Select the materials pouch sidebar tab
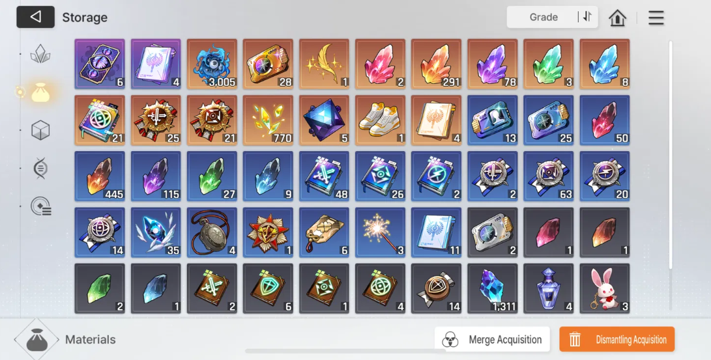The width and height of the screenshot is (711, 360). [x=40, y=92]
